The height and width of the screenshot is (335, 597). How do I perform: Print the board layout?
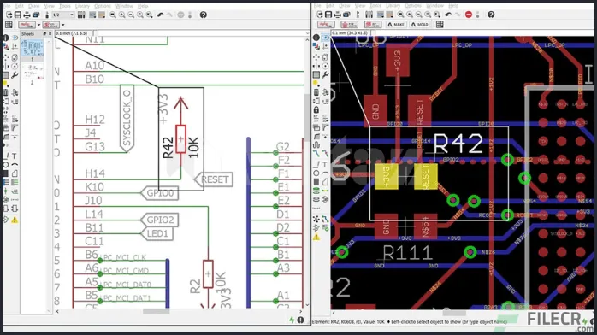(337, 15)
